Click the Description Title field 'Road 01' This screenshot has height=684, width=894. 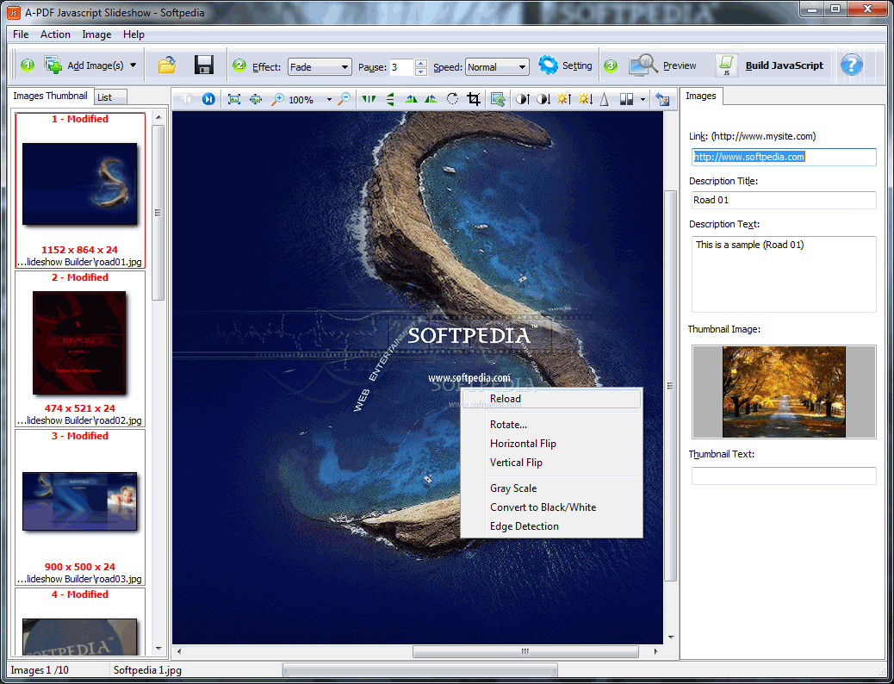(x=784, y=200)
